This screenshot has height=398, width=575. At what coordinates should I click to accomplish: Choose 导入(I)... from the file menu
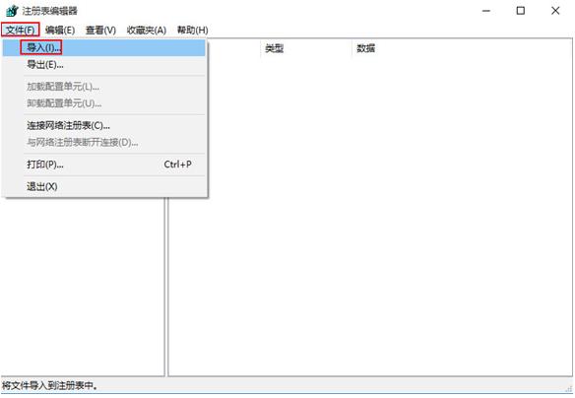coord(103,47)
